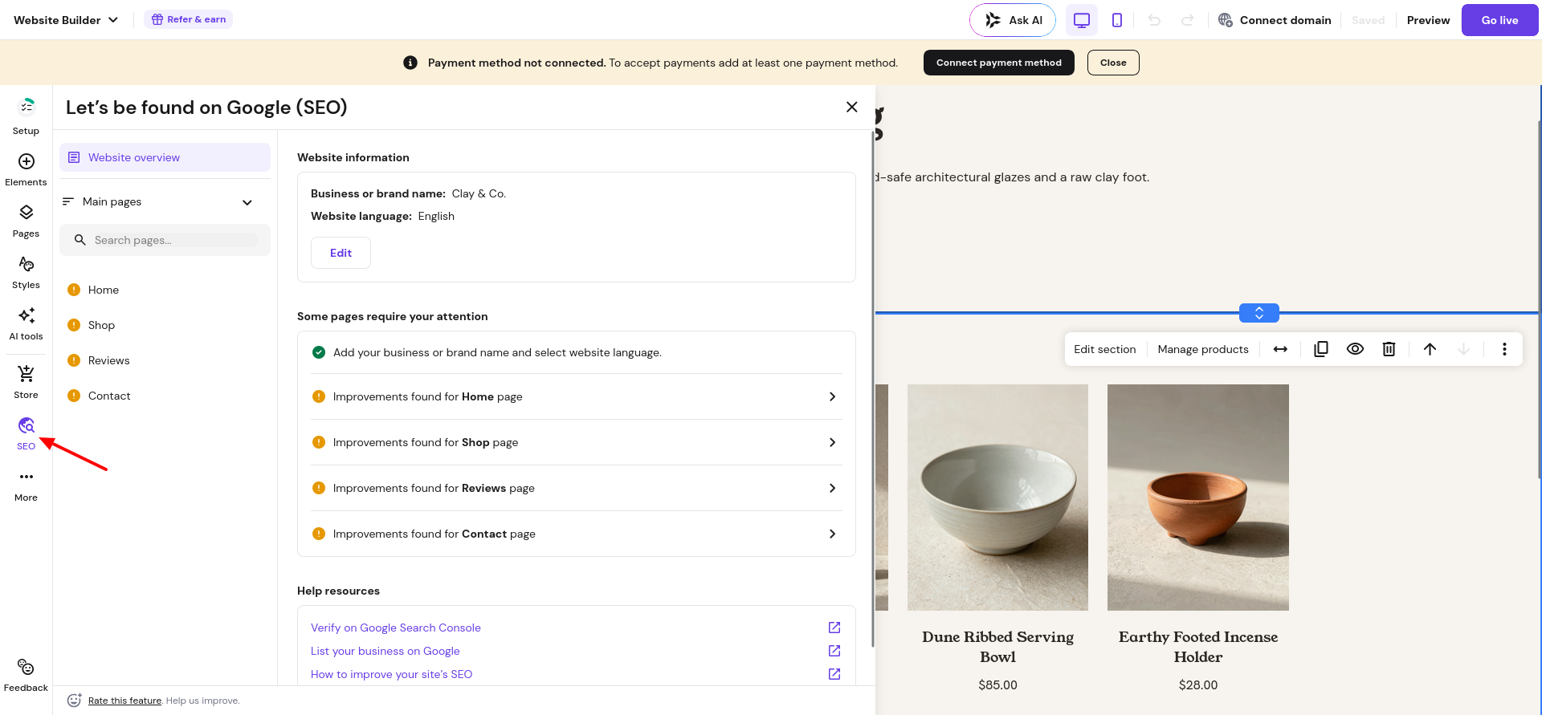Open the Store panel

click(x=26, y=382)
